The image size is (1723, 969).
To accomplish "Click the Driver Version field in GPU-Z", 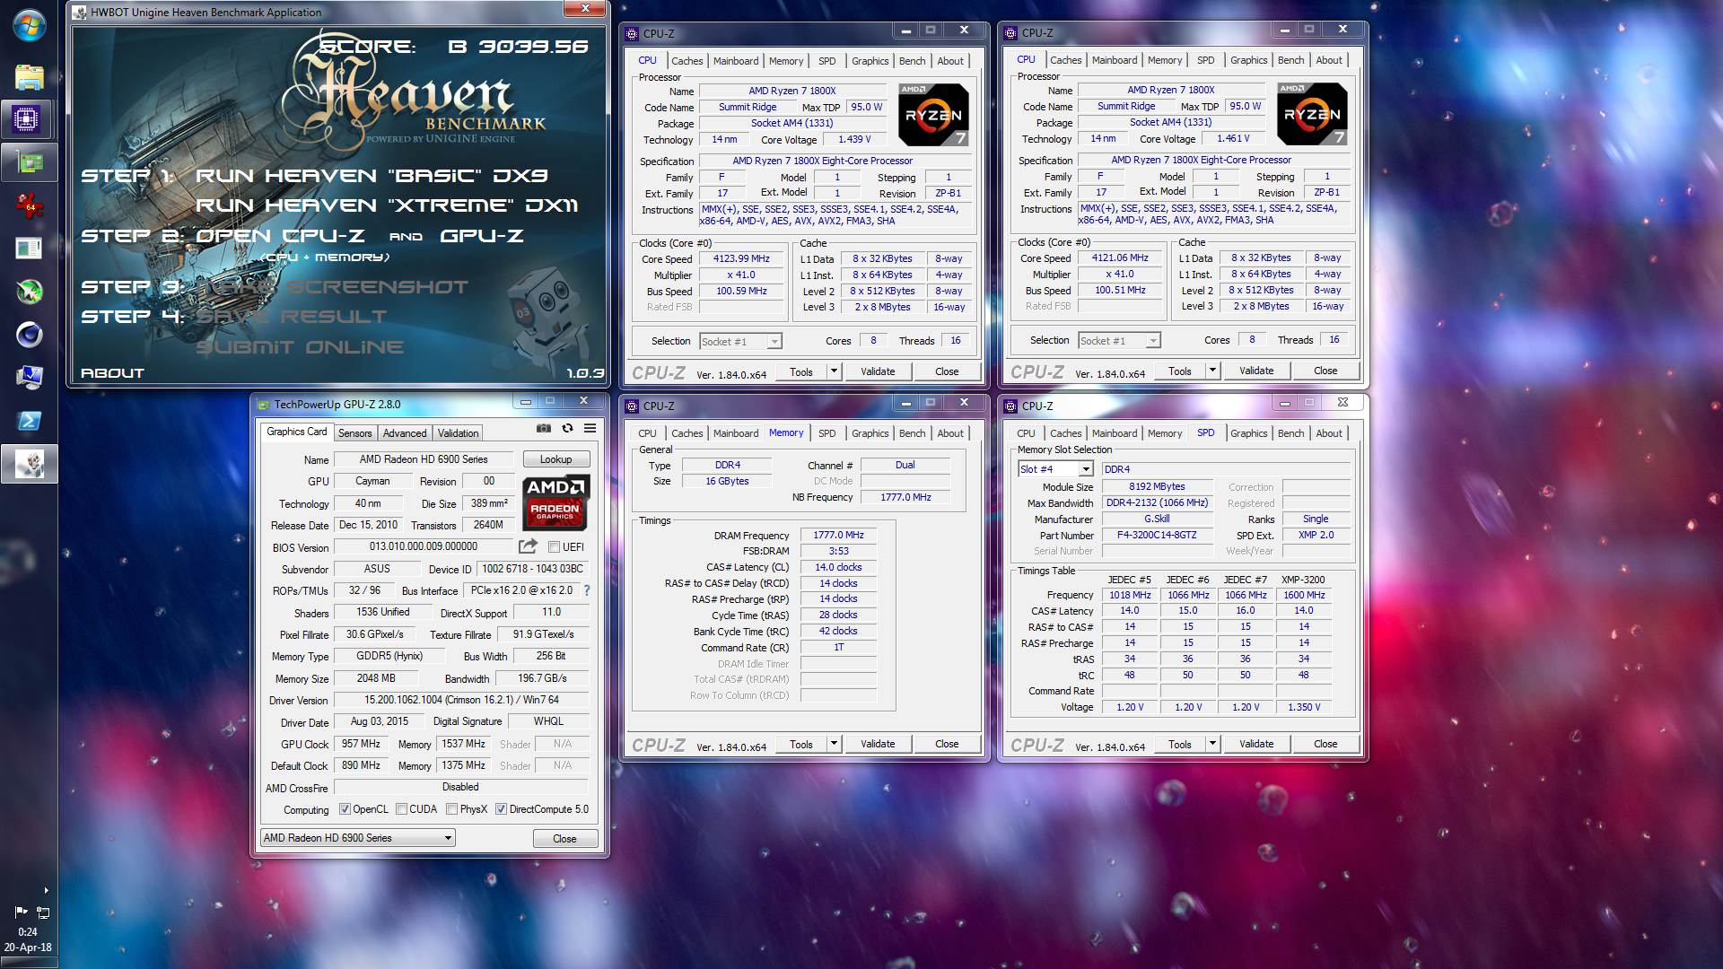I will (461, 701).
